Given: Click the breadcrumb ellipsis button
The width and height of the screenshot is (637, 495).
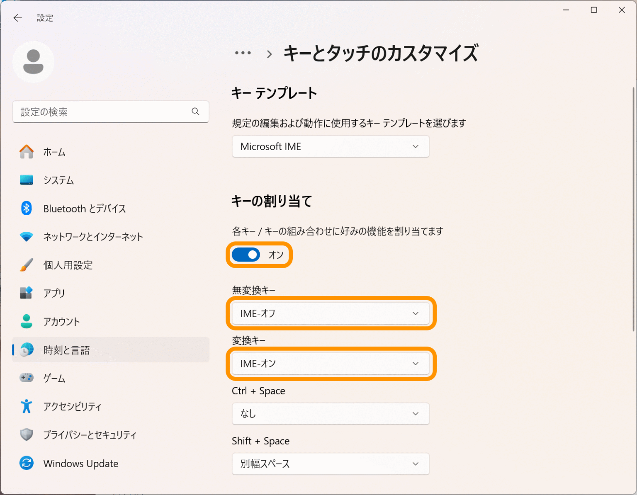Looking at the screenshot, I should [x=243, y=53].
